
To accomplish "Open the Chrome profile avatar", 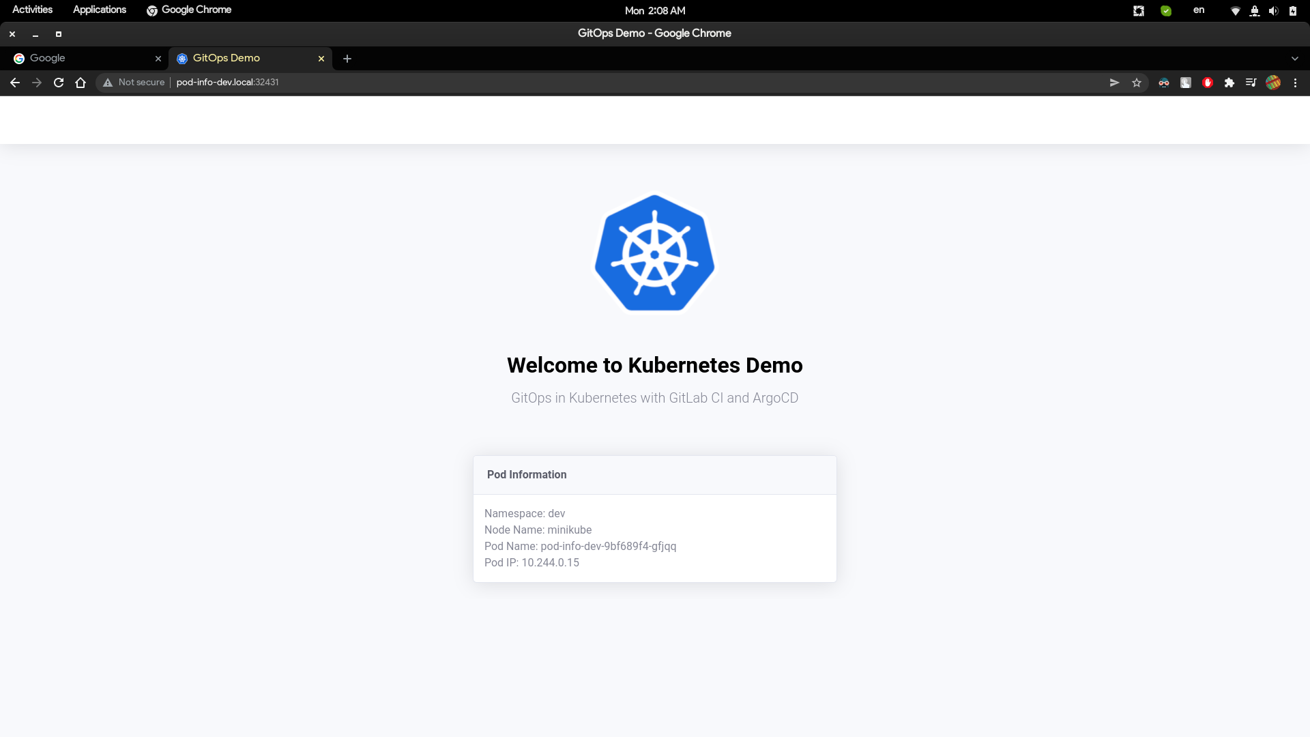I will (1273, 83).
